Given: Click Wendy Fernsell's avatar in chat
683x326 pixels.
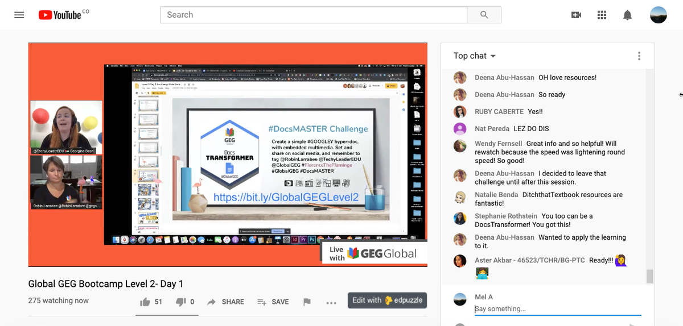Looking at the screenshot, I should pyautogui.click(x=460, y=145).
